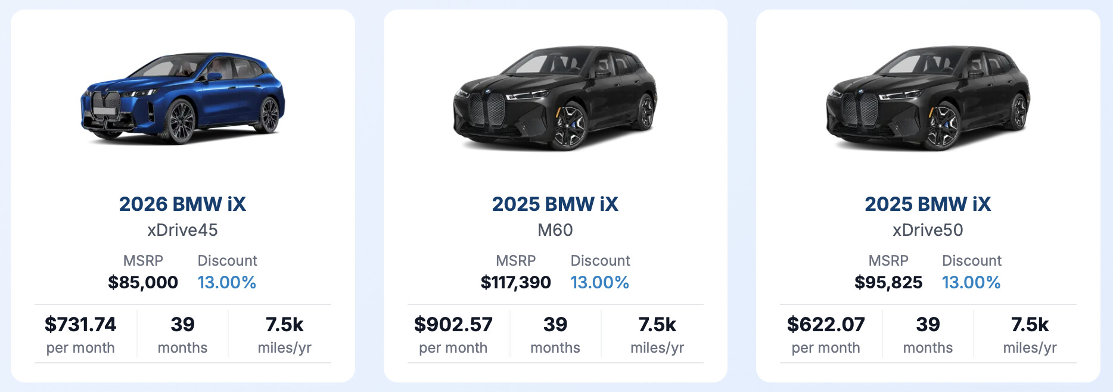Click the xDrive45 trim label
This screenshot has height=392, width=1113.
click(x=182, y=230)
